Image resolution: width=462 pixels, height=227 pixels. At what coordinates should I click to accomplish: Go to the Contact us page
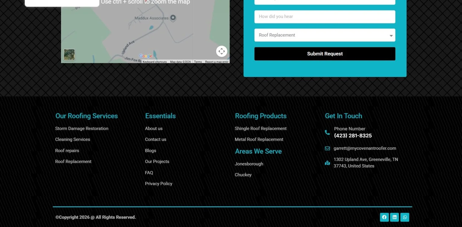156,140
